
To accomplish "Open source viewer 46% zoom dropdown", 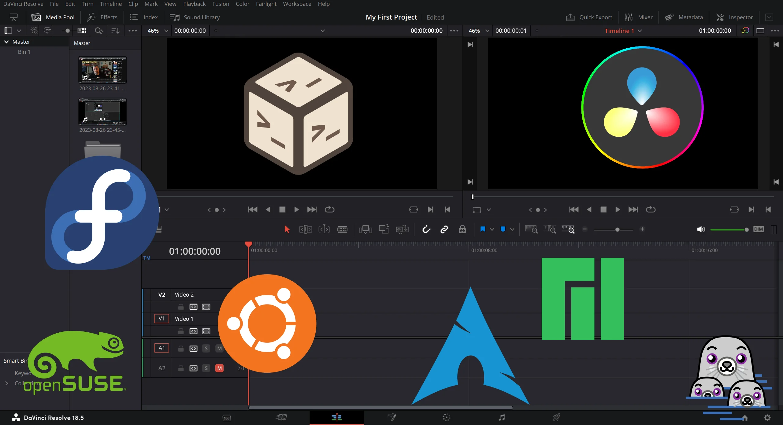I will coord(166,31).
